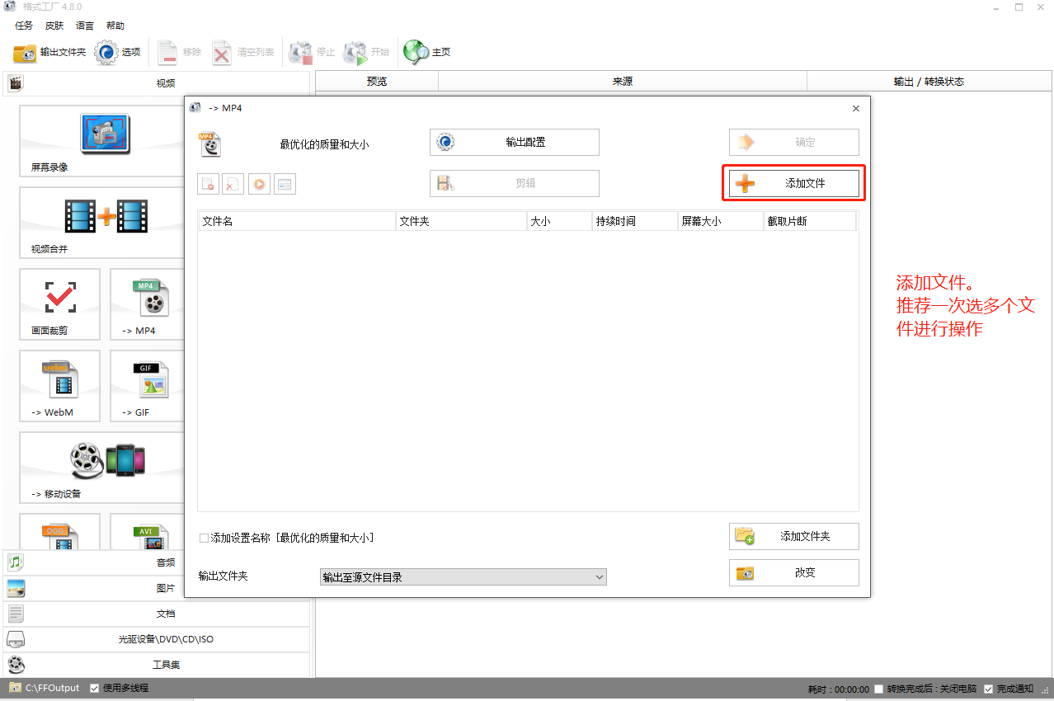
Task: Click the 输出配置 button
Action: [x=514, y=142]
